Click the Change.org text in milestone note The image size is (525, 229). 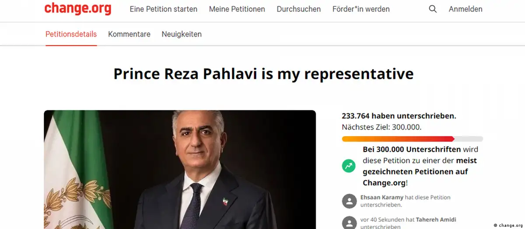pyautogui.click(x=384, y=183)
